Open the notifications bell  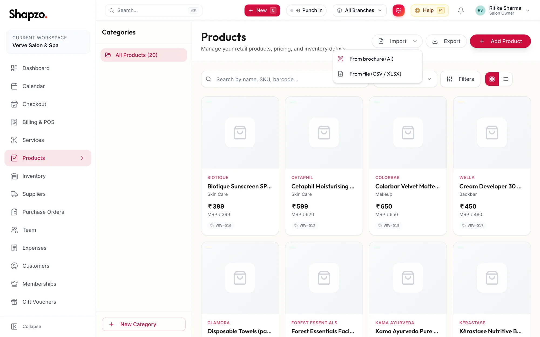click(x=461, y=11)
